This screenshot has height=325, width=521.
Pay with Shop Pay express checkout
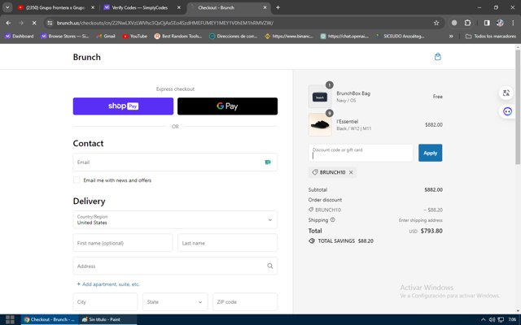(x=123, y=106)
